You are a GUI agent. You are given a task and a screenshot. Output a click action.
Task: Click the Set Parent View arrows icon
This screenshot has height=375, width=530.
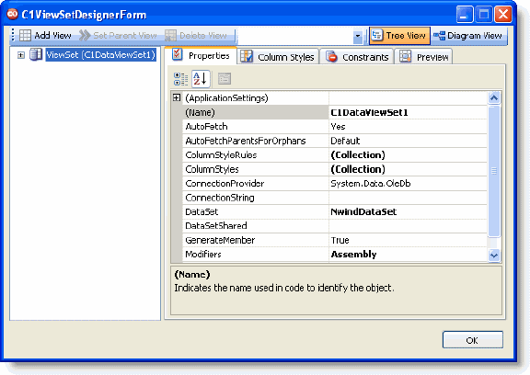85,36
